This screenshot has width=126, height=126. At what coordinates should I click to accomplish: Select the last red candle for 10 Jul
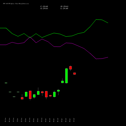click(x=75, y=74)
